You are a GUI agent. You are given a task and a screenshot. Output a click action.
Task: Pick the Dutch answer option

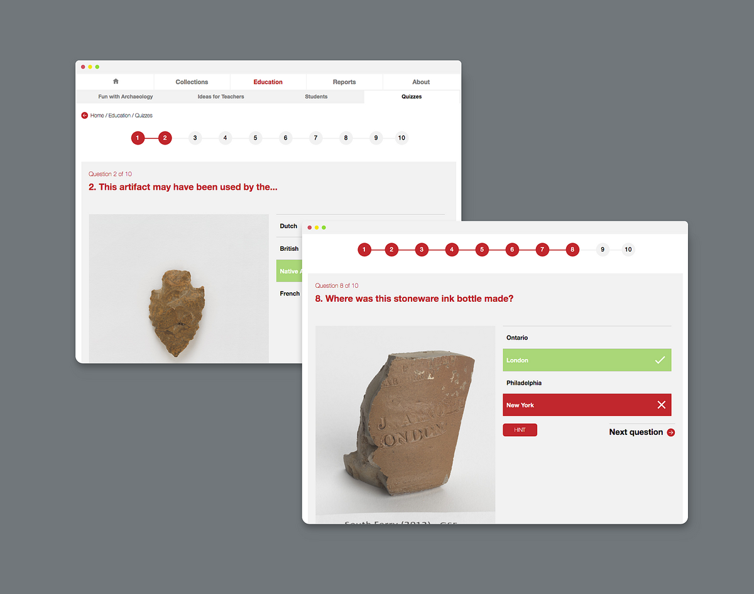tap(288, 226)
